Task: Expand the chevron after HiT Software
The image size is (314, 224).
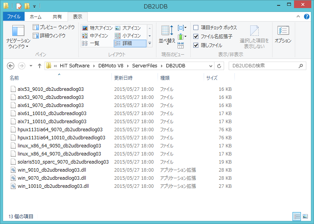Action: tap(94, 66)
